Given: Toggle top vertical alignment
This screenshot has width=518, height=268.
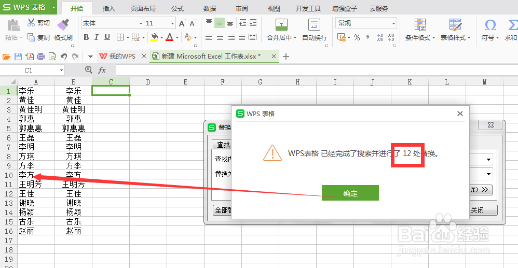Looking at the screenshot, I should point(209,23).
